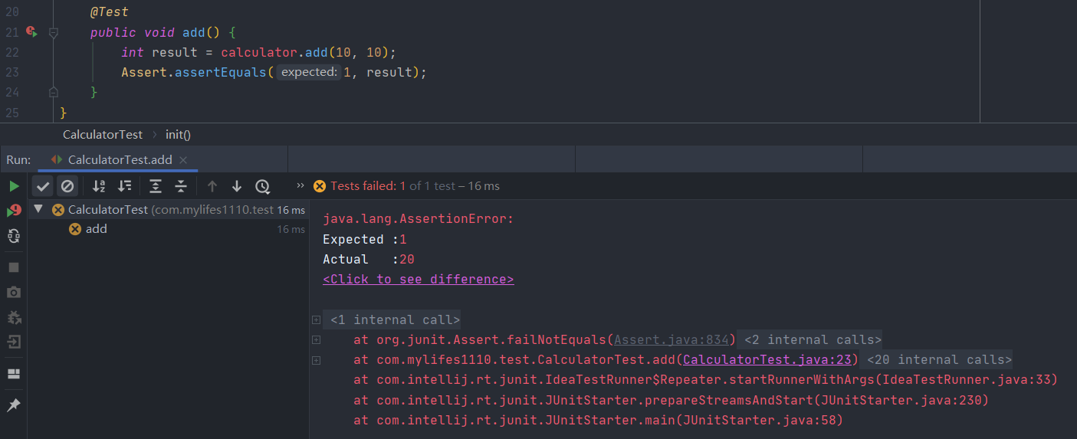Expand the 1 internal call fold

(x=316, y=320)
